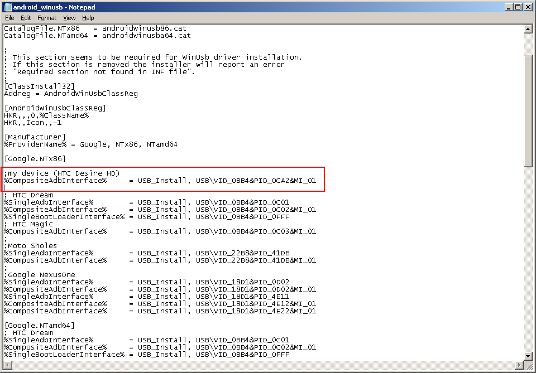536x373 pixels.
Task: Place cursor on the [Google.NTamd64] section header
Action: point(39,326)
